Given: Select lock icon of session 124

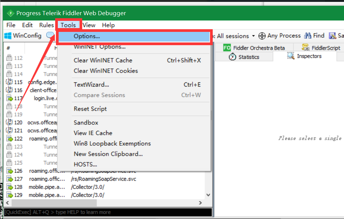Looking at the screenshot, I should point(9,154).
